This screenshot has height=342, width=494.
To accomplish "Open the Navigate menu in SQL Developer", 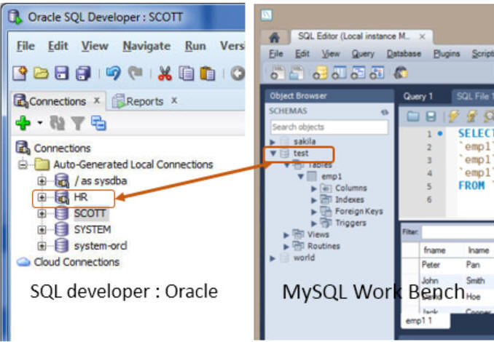I will pos(146,45).
